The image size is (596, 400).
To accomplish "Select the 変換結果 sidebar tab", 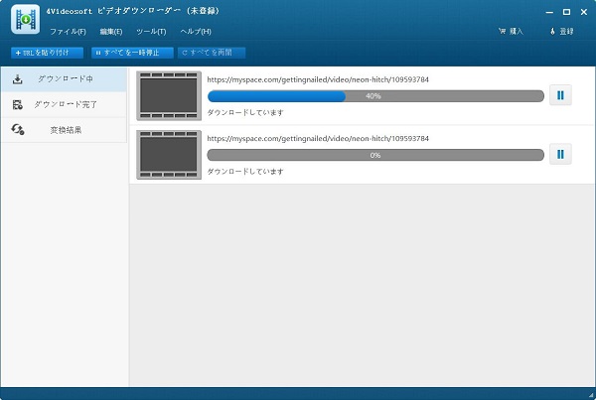I will (64, 130).
